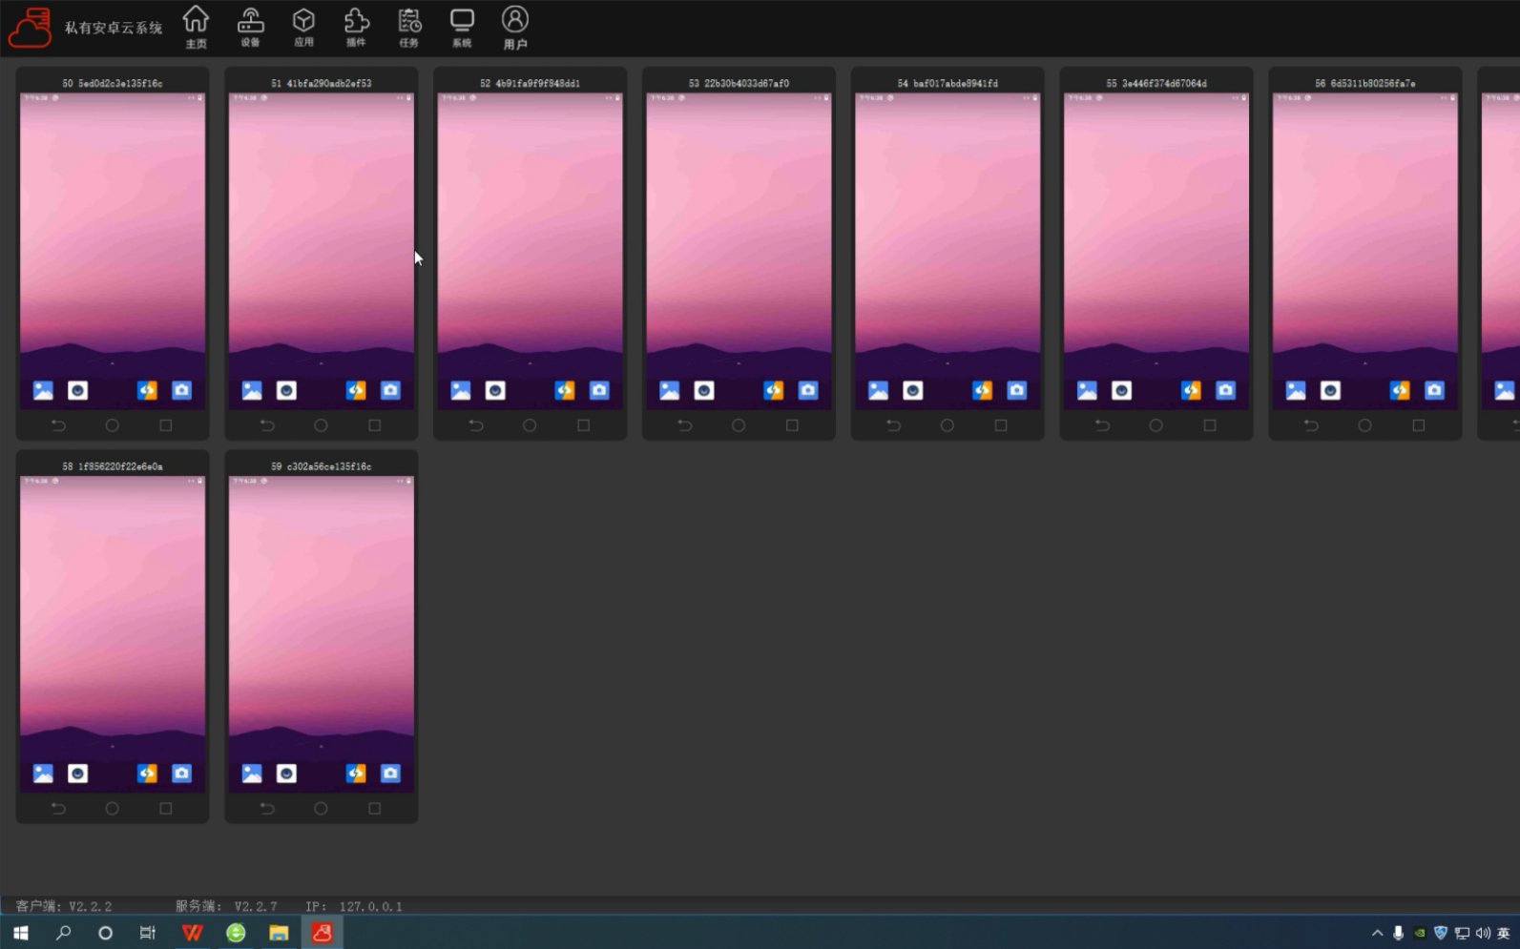Tap home circle on device 55
Viewport: 1520px width, 949px height.
pos(1156,425)
